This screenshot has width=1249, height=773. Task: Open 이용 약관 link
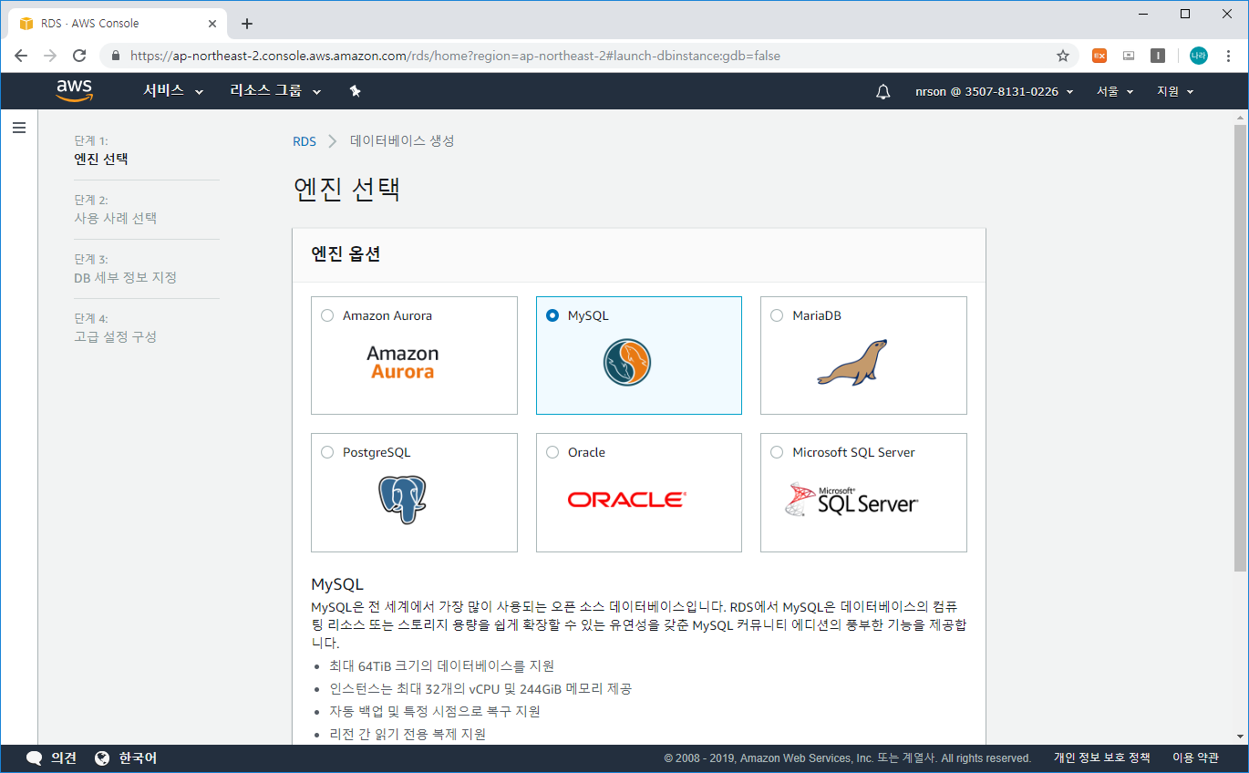(x=1195, y=758)
